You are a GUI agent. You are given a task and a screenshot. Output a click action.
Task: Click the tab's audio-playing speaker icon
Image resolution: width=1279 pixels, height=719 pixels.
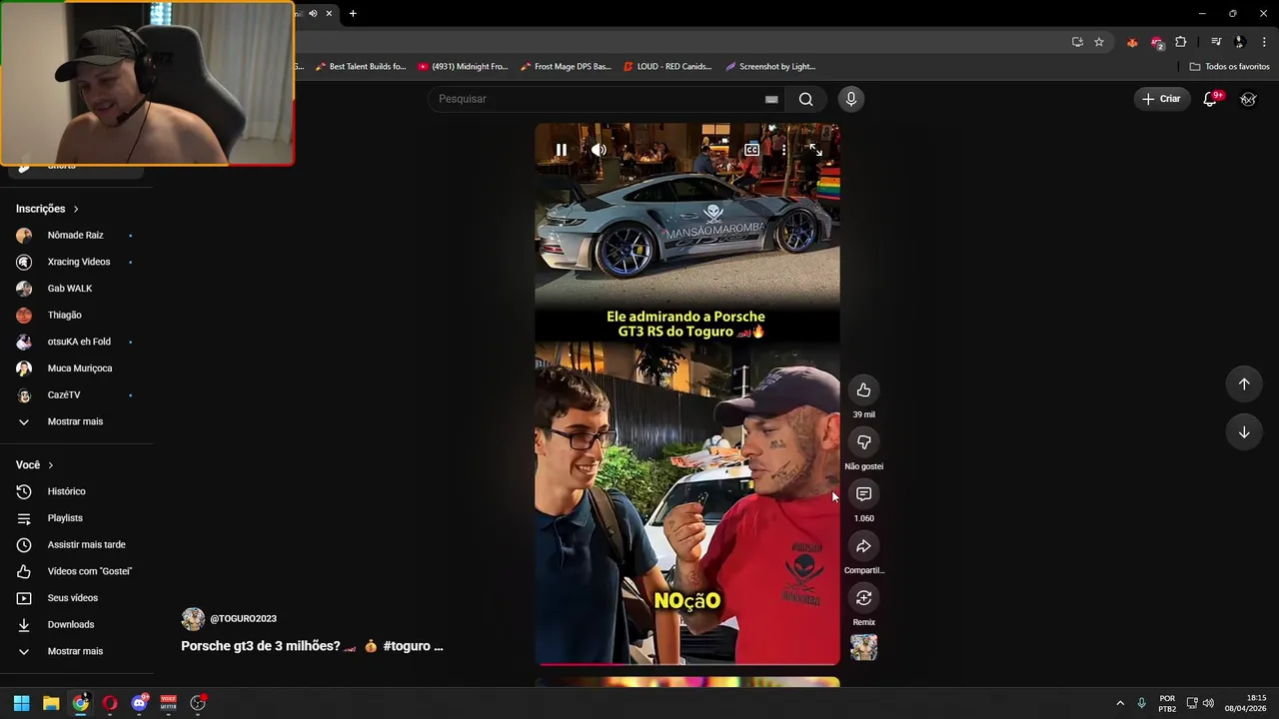pyautogui.click(x=313, y=13)
